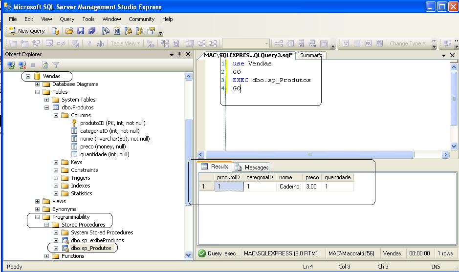
Task: Open the Community menu
Action: tap(142, 19)
